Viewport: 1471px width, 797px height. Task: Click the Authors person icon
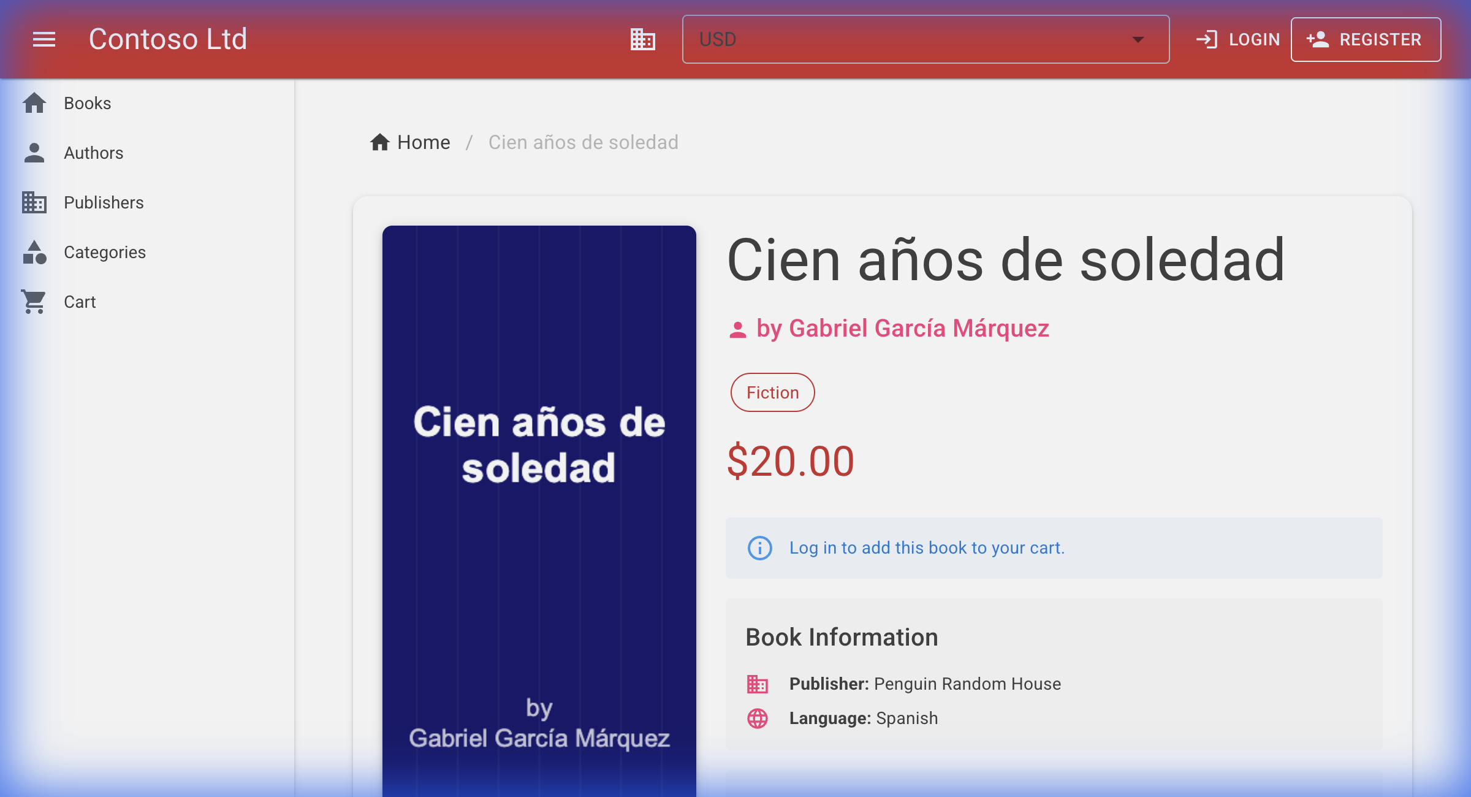[x=34, y=153]
